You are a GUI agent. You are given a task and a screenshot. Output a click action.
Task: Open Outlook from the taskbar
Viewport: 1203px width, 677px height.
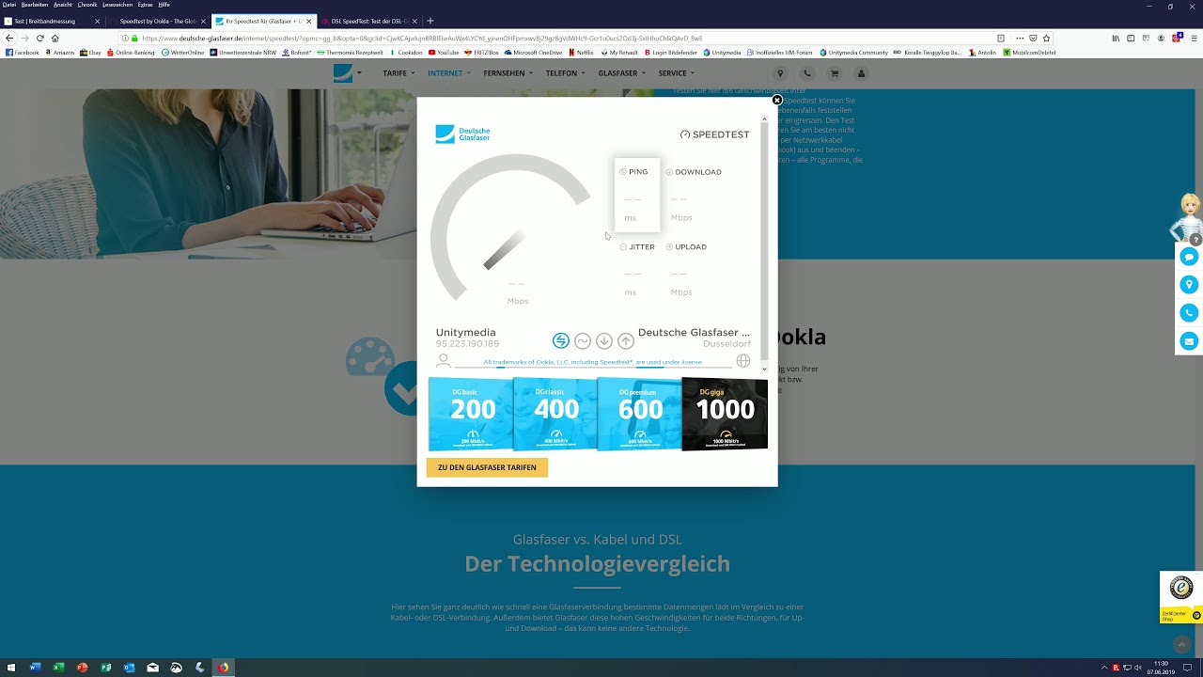pyautogui.click(x=130, y=668)
